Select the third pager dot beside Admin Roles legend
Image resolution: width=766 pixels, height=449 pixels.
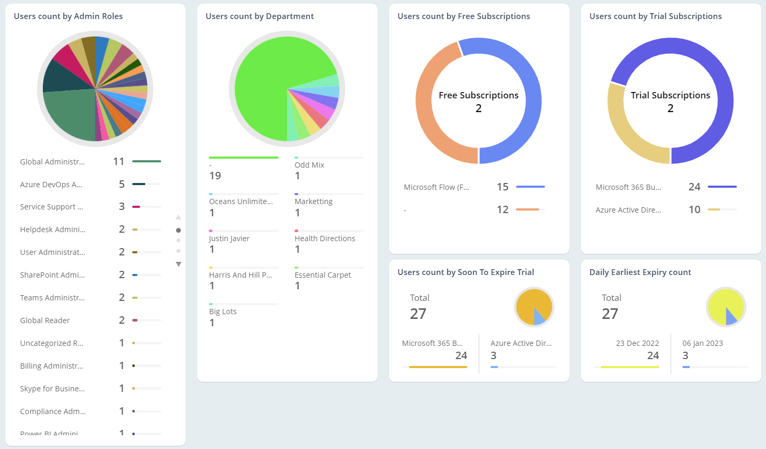[178, 251]
